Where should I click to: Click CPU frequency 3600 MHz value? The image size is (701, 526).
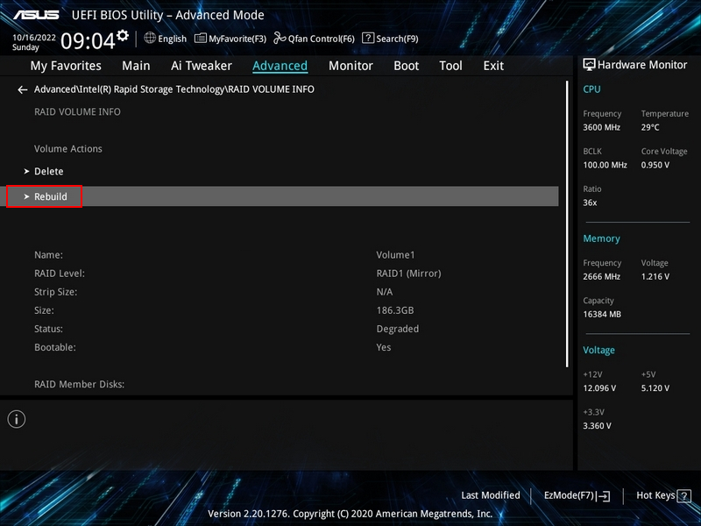pos(601,127)
